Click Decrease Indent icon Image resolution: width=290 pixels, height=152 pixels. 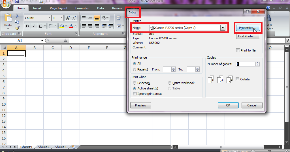point(104,26)
